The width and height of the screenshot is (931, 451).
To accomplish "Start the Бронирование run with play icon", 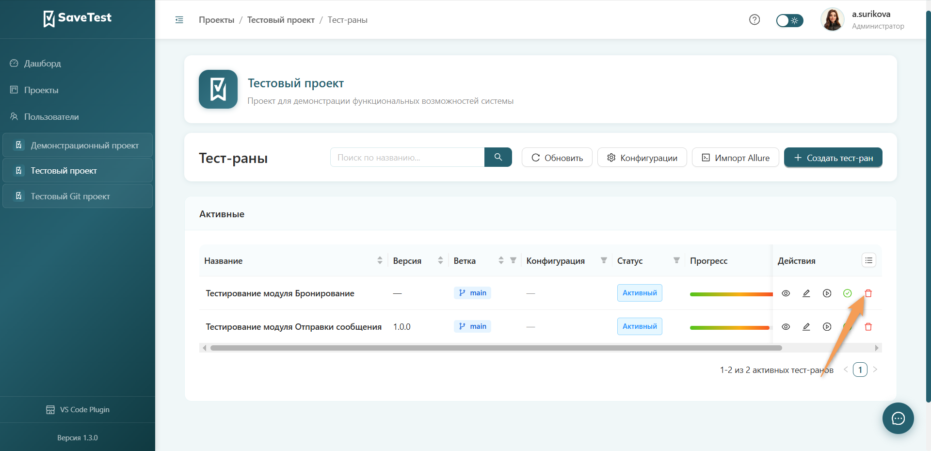I will tap(827, 293).
